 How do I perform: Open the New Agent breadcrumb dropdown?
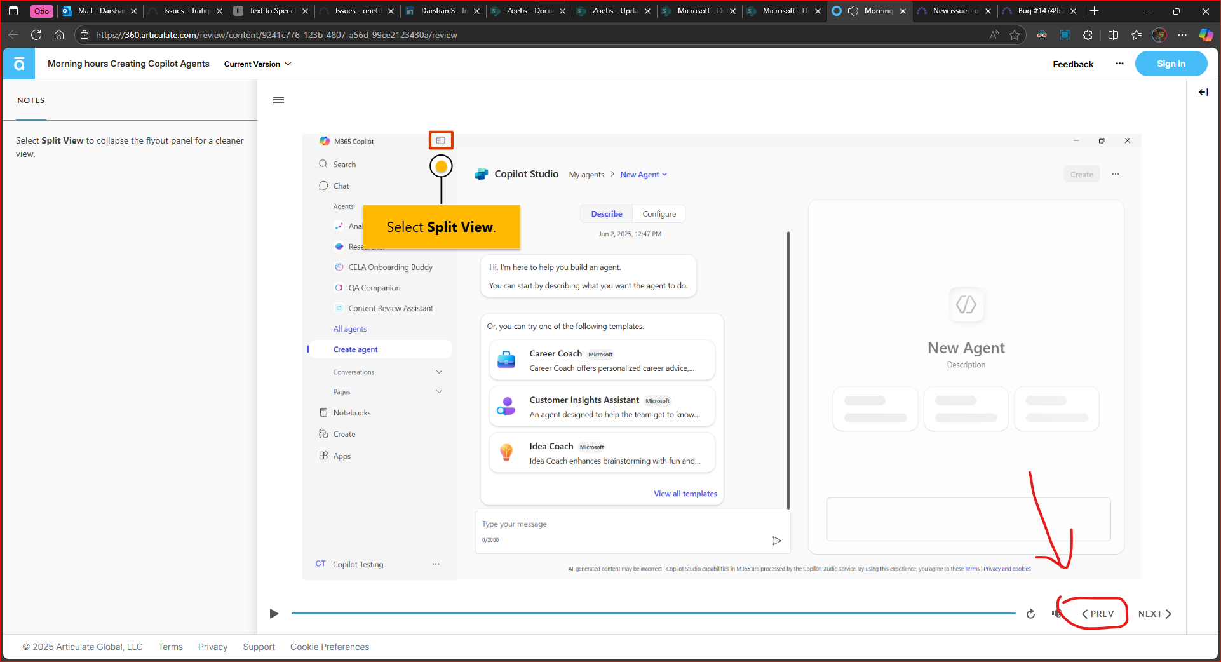coord(644,175)
